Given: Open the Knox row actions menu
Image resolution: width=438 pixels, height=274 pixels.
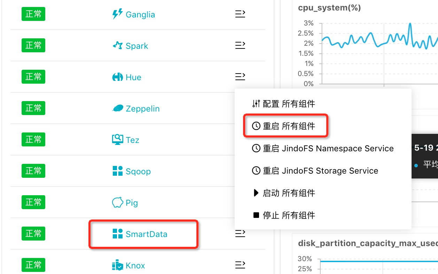Looking at the screenshot, I should [240, 265].
